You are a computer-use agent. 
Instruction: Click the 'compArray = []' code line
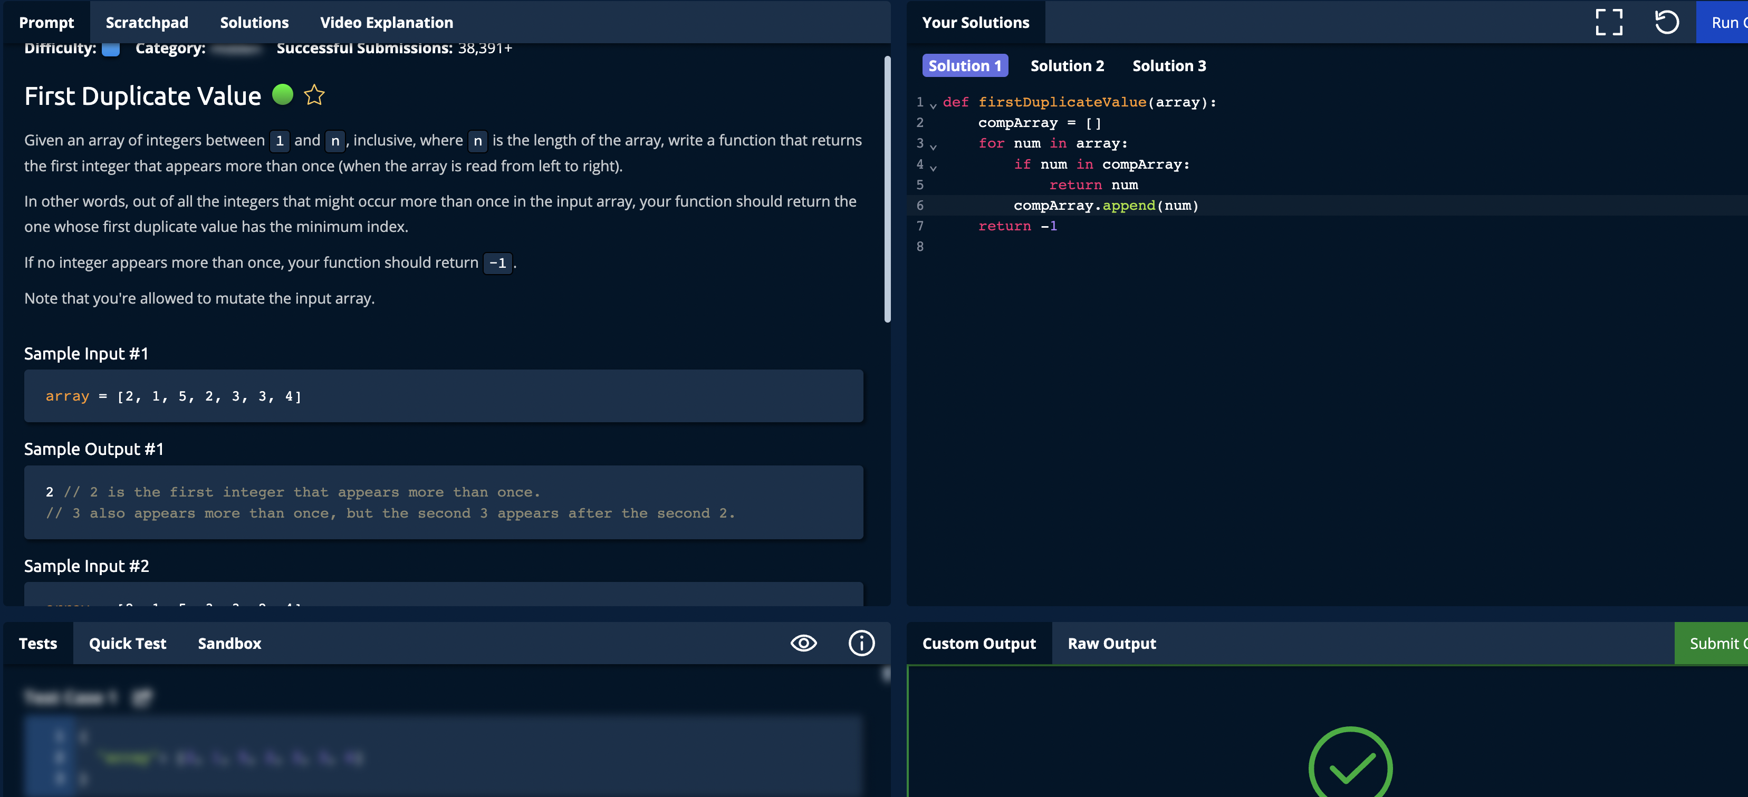pos(1039,123)
